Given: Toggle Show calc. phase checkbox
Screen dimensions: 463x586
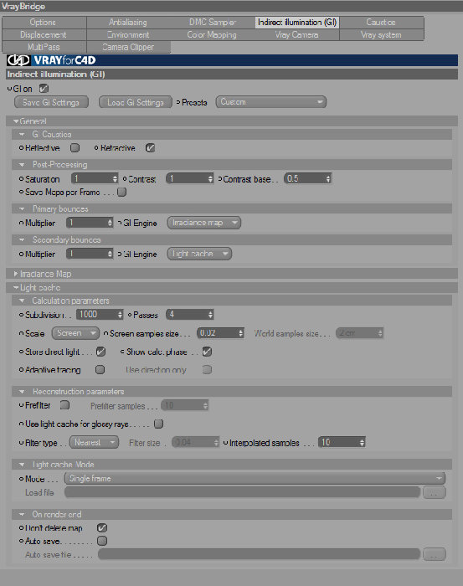Looking at the screenshot, I should [207, 352].
